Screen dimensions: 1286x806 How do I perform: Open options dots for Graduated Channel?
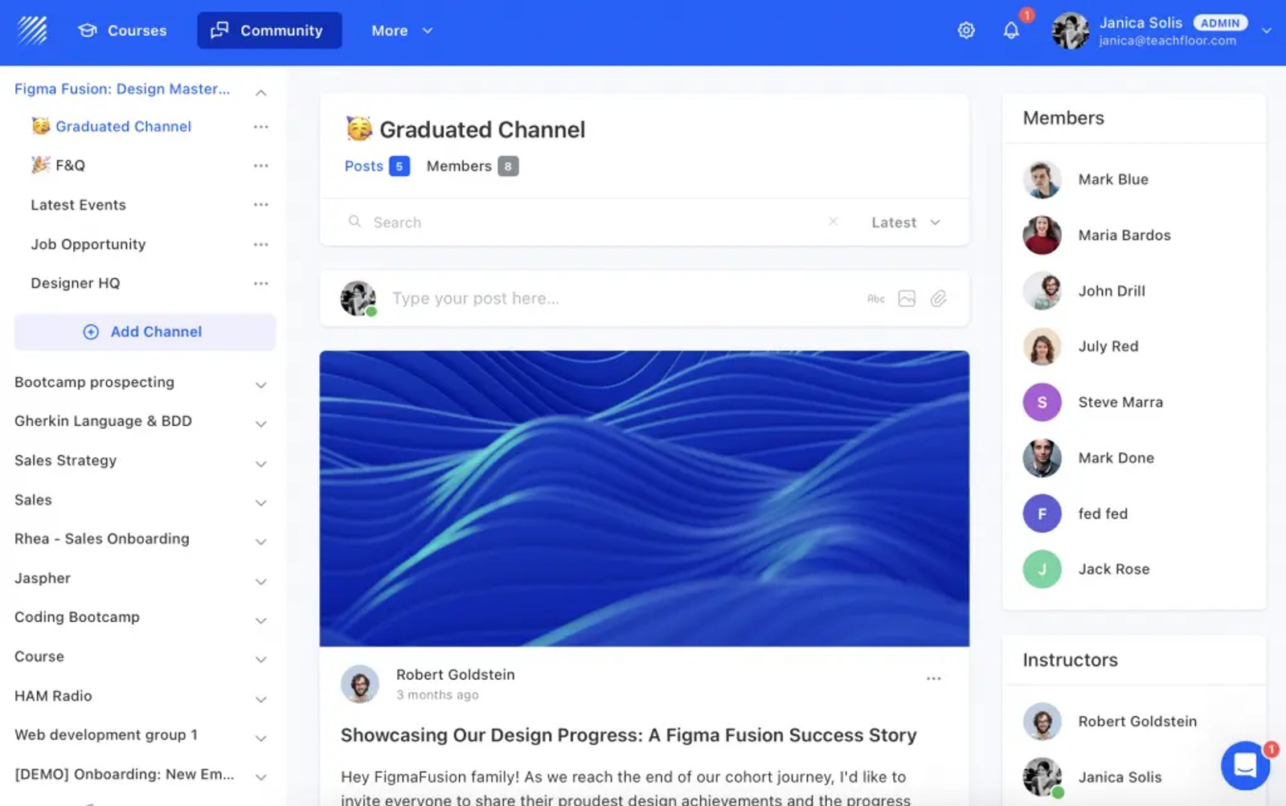point(260,126)
